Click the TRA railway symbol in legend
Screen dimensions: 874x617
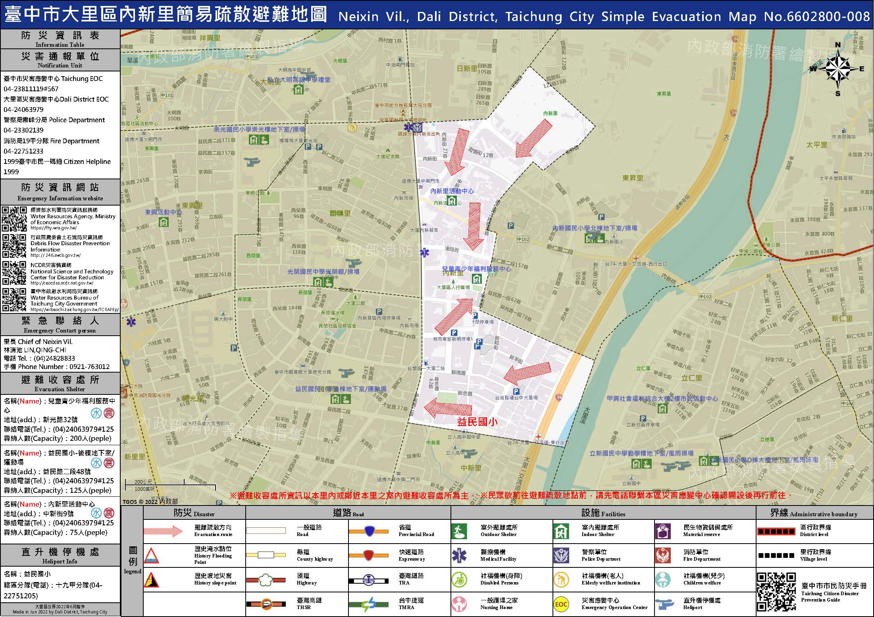click(x=369, y=580)
